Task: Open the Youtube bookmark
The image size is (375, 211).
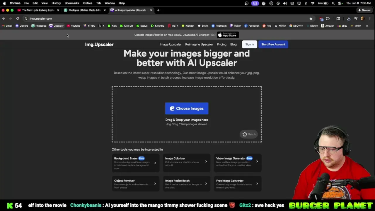Action: point(73,26)
